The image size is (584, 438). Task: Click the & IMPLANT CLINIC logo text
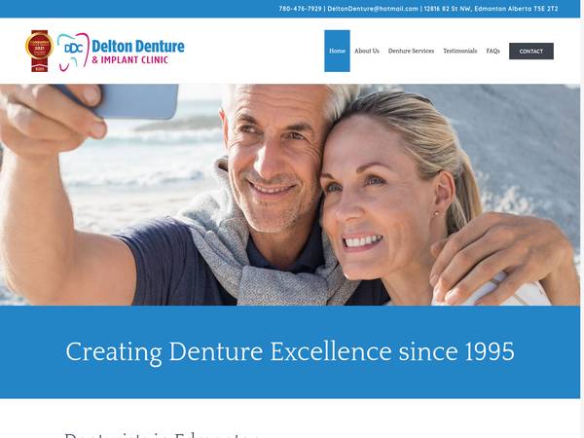tap(130, 59)
